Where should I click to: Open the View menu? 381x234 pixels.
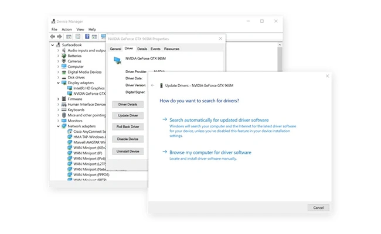click(80, 29)
